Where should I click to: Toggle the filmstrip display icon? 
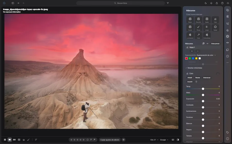pyautogui.click(x=173, y=140)
